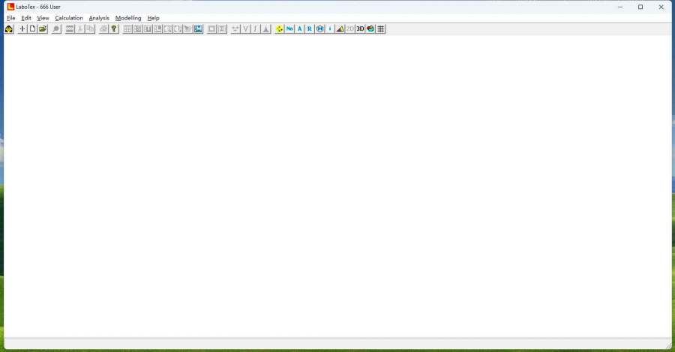
Task: Open the File menu
Action: coord(11,18)
